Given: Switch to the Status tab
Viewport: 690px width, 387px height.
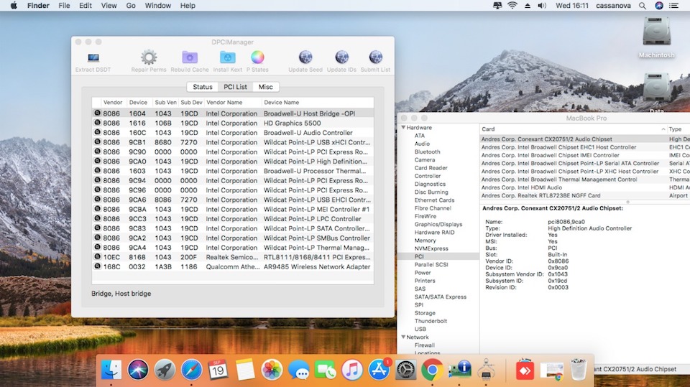Looking at the screenshot, I should 202,87.
